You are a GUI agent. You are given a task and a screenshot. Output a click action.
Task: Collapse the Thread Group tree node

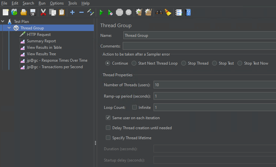(9, 28)
